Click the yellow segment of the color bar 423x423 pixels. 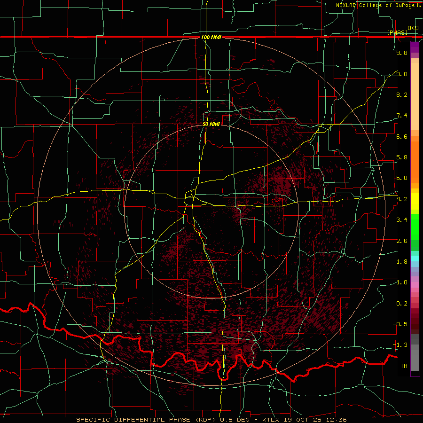pyautogui.click(x=415, y=201)
